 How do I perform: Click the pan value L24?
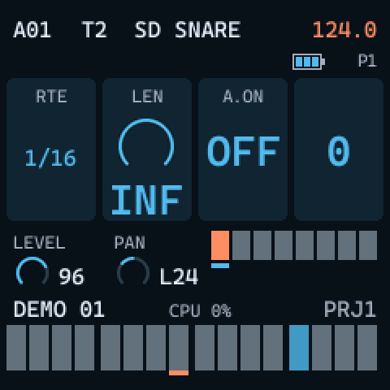179,276
